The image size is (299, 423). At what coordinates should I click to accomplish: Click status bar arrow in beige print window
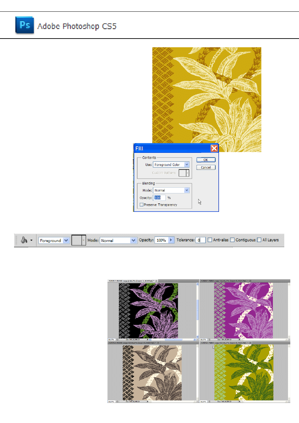[x=148, y=401]
